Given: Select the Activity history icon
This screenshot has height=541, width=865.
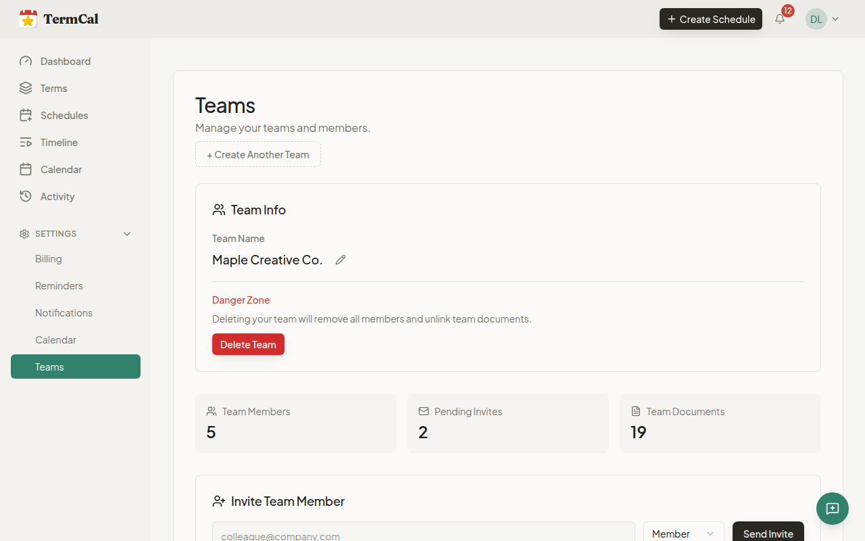Looking at the screenshot, I should 25,196.
